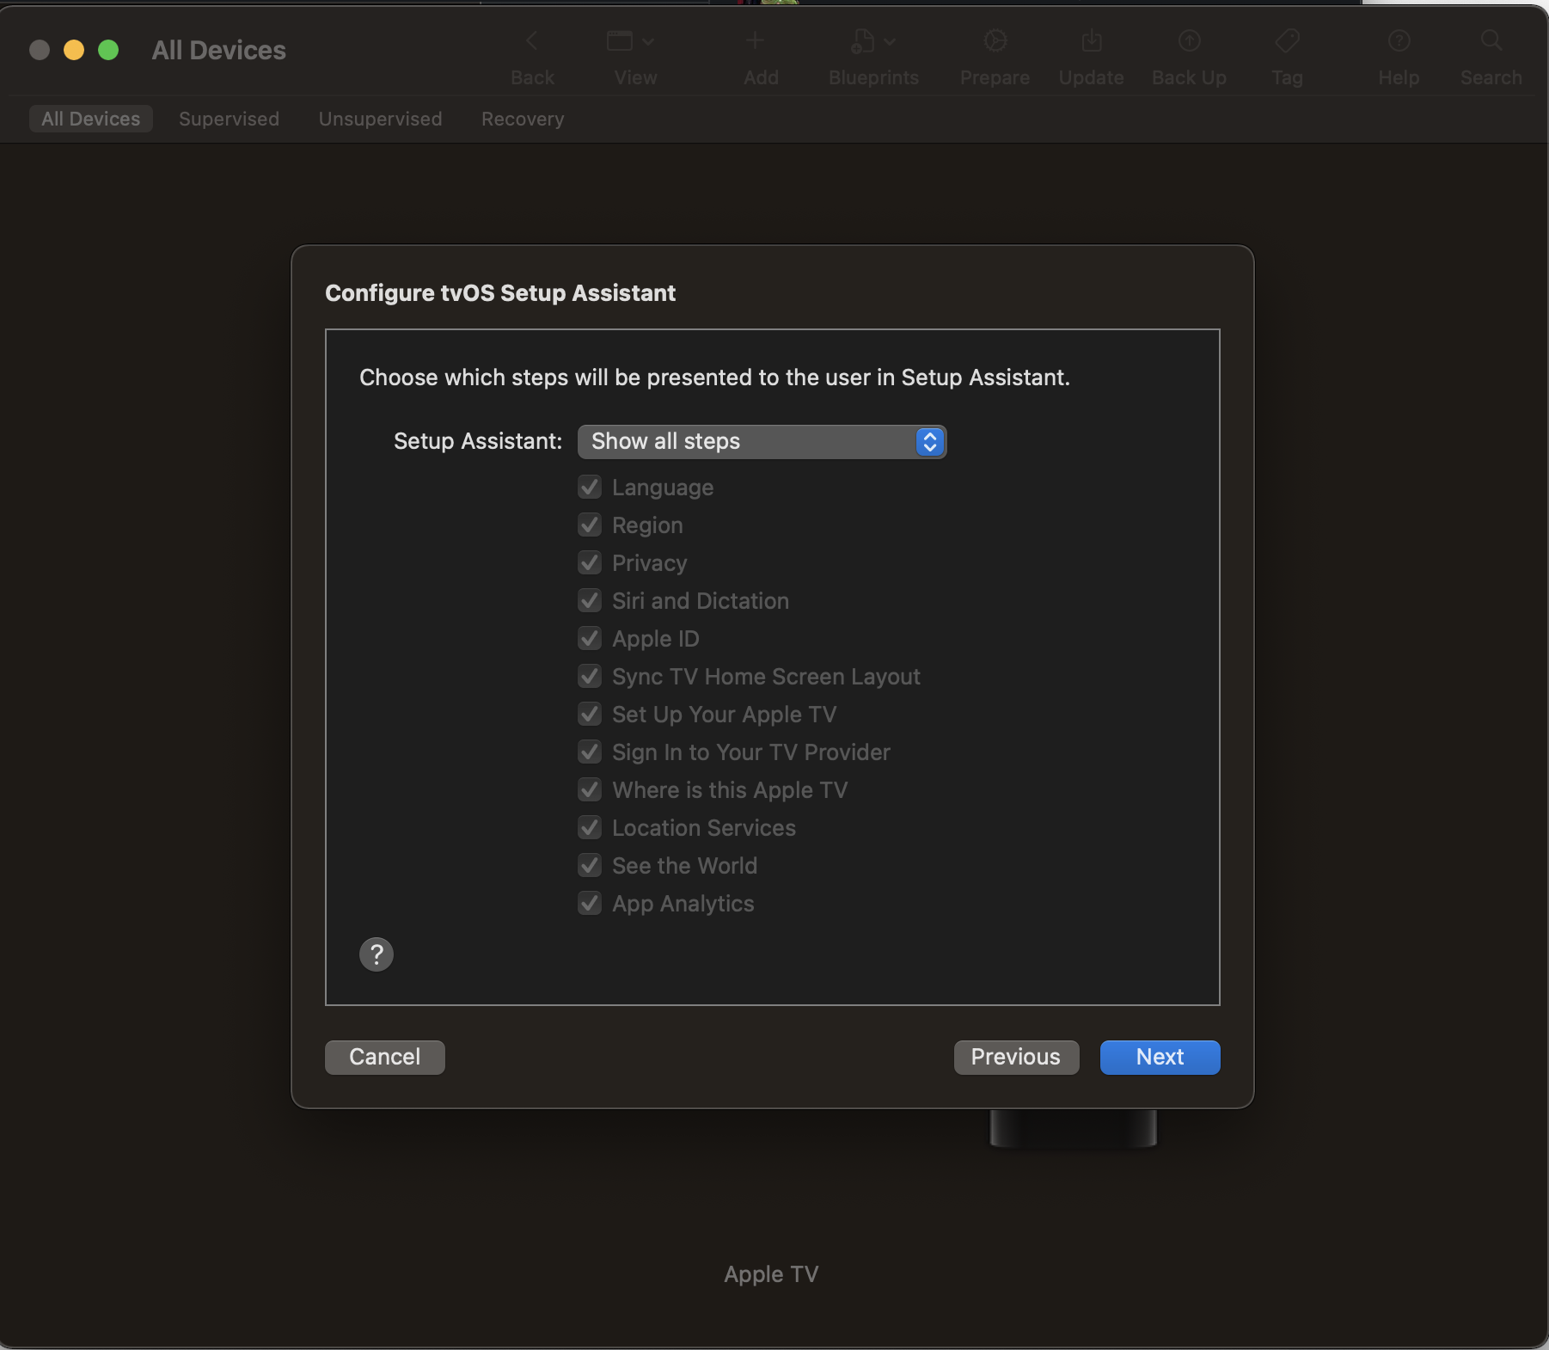Open the View toolbar menu
The width and height of the screenshot is (1549, 1350).
point(631,41)
